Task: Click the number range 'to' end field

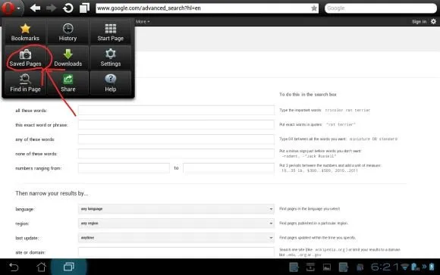Action: coord(228,168)
